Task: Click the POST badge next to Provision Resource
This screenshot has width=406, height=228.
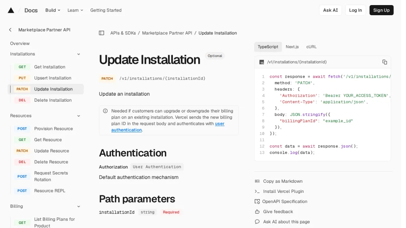Action: click(22, 129)
